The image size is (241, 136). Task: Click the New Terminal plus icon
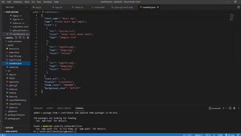[223, 108]
